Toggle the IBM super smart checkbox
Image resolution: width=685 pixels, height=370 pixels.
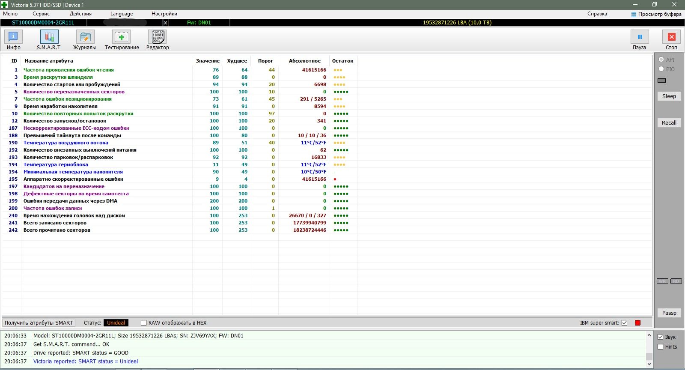(x=625, y=323)
